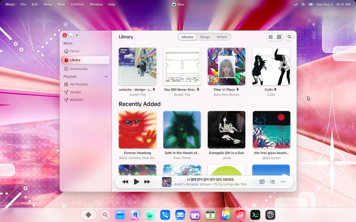Click the signal strength status icon
356x222 pixels.
[295, 4]
